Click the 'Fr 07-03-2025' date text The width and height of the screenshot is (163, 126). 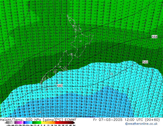point(108,120)
